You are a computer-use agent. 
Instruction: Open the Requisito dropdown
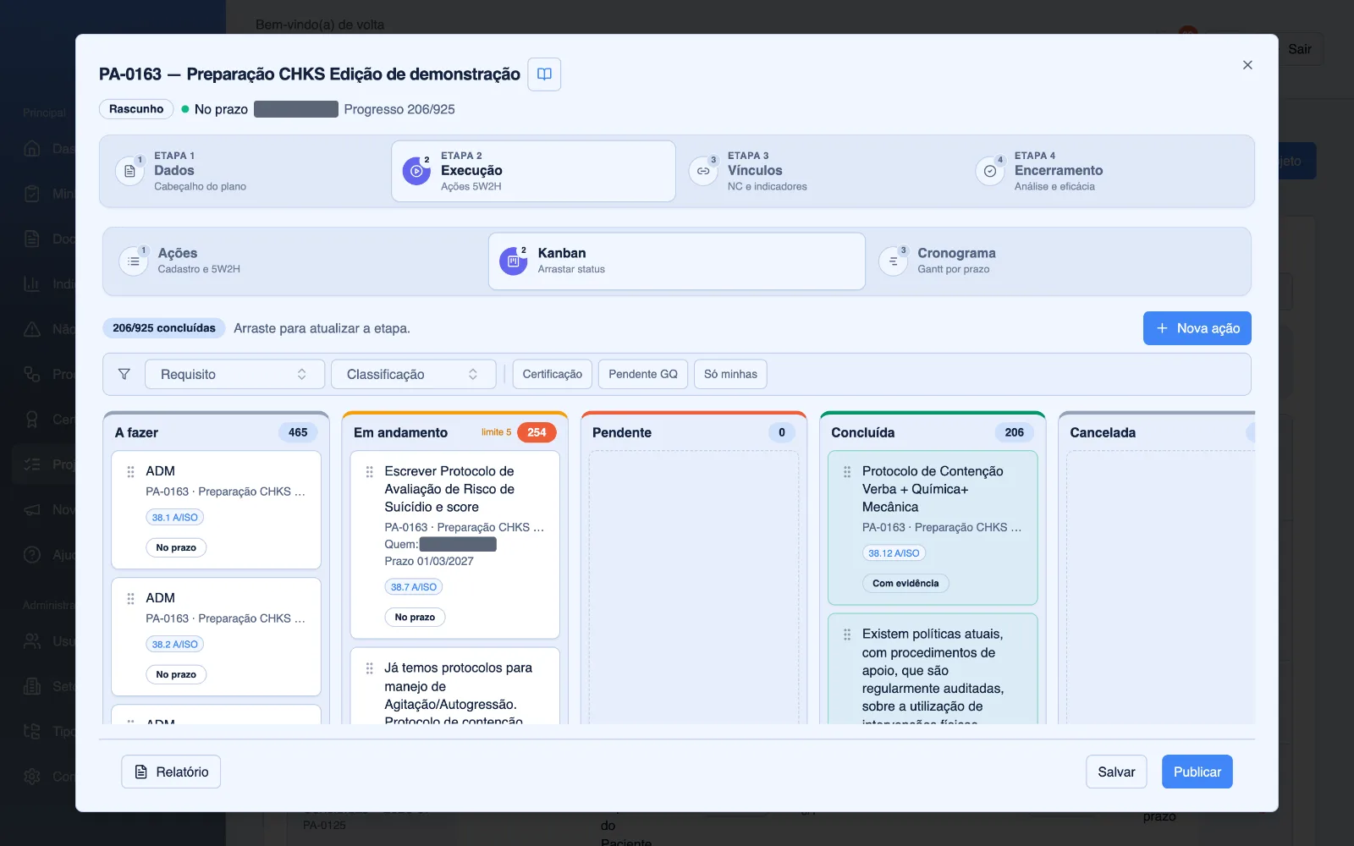(x=234, y=374)
